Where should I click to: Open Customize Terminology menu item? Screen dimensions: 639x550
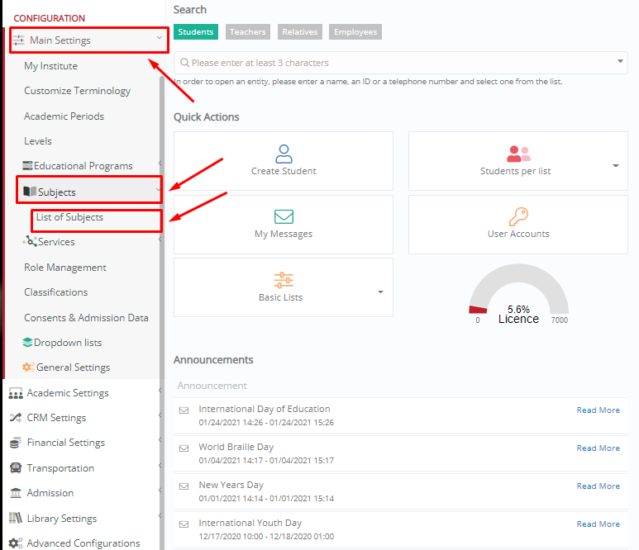pyautogui.click(x=78, y=91)
